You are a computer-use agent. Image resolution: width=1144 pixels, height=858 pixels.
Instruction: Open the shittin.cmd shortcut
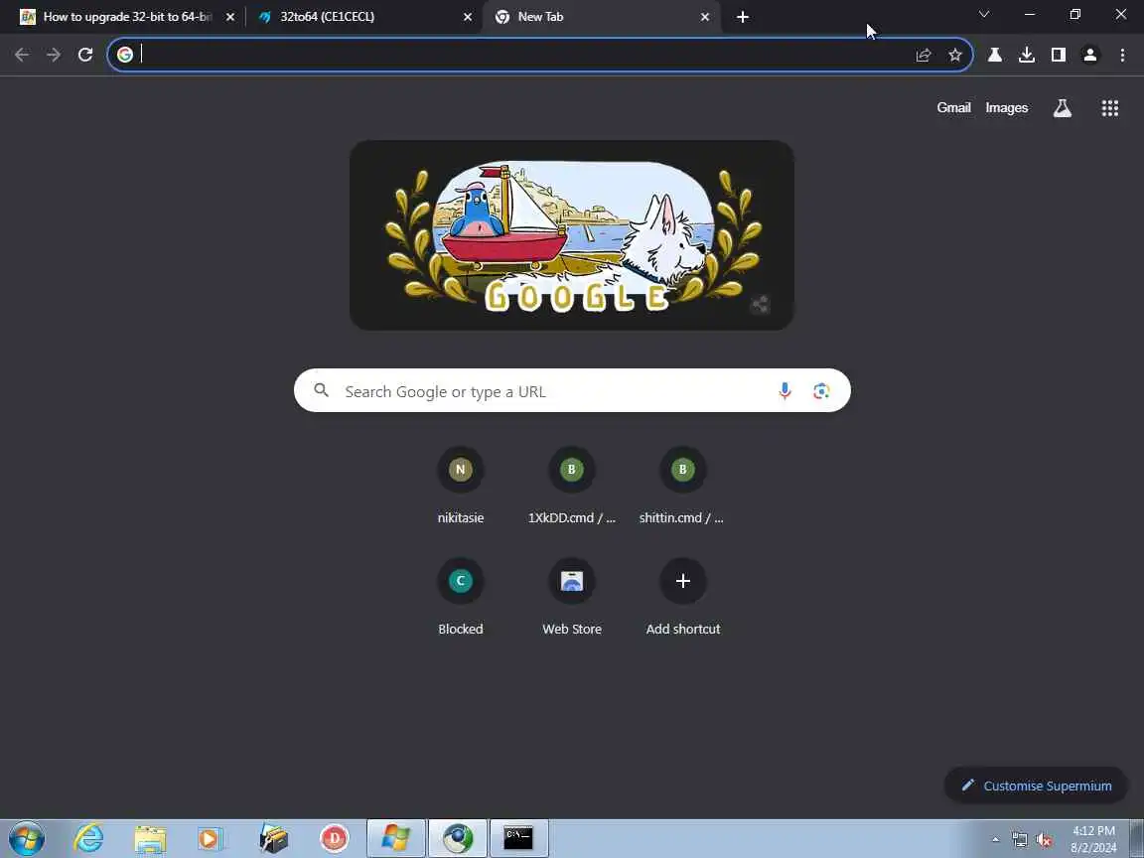tap(683, 486)
